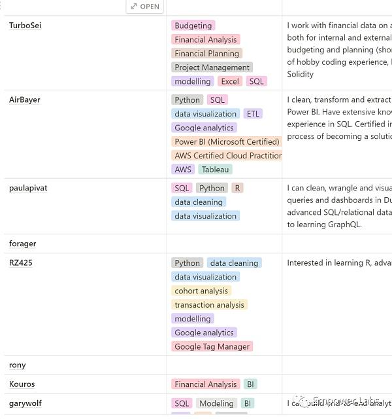Image resolution: width=392 pixels, height=419 pixels.
Task: Open the Kouros entry
Action: tap(22, 384)
